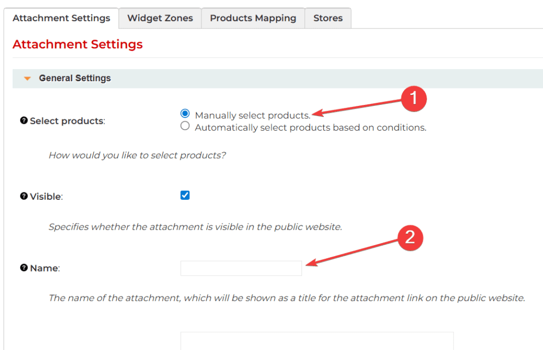The image size is (543, 350).
Task: Click the General Settings section header
Action: (x=278, y=78)
